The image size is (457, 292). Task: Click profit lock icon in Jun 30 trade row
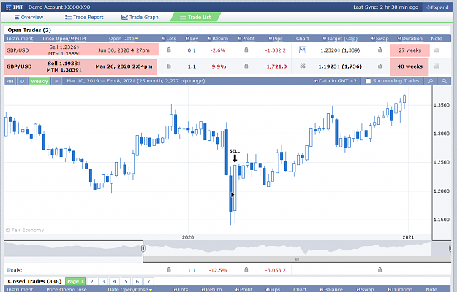(x=246, y=50)
